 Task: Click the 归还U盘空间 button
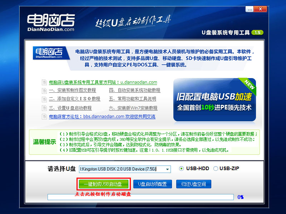point(193,184)
